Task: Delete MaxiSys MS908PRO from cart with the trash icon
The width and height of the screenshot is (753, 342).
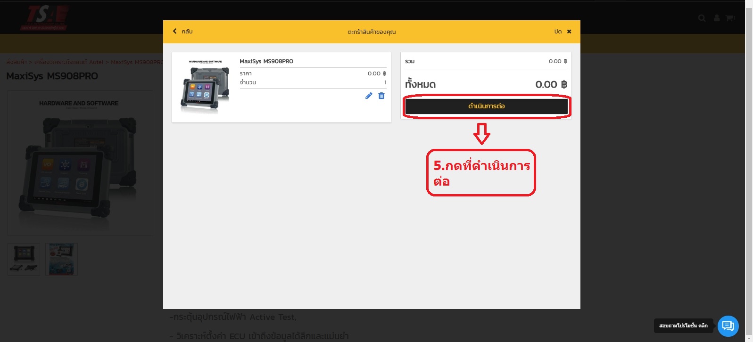Action: (x=381, y=96)
